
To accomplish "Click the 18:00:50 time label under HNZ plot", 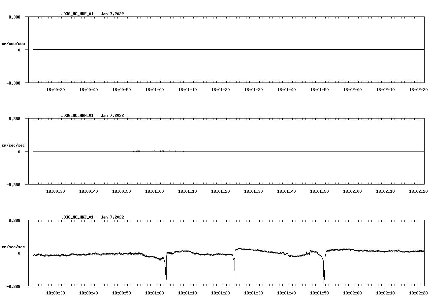I will click(x=121, y=293).
